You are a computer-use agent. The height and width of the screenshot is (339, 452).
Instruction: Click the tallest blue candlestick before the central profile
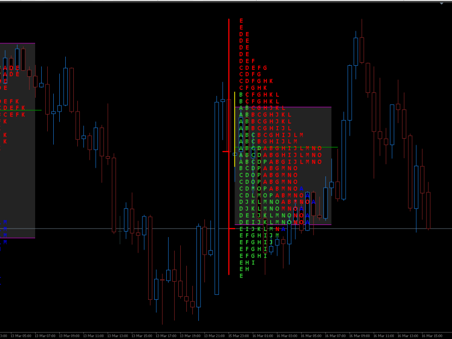(x=217, y=196)
